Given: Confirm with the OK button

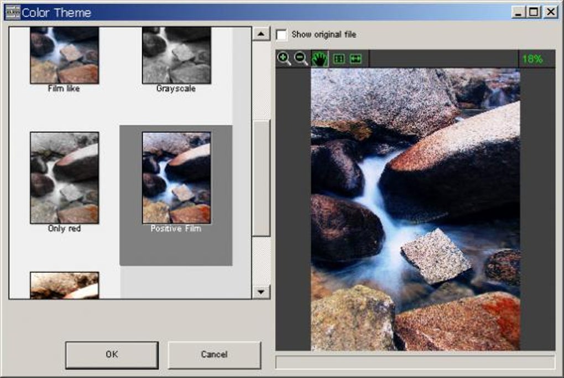Looking at the screenshot, I should (112, 355).
